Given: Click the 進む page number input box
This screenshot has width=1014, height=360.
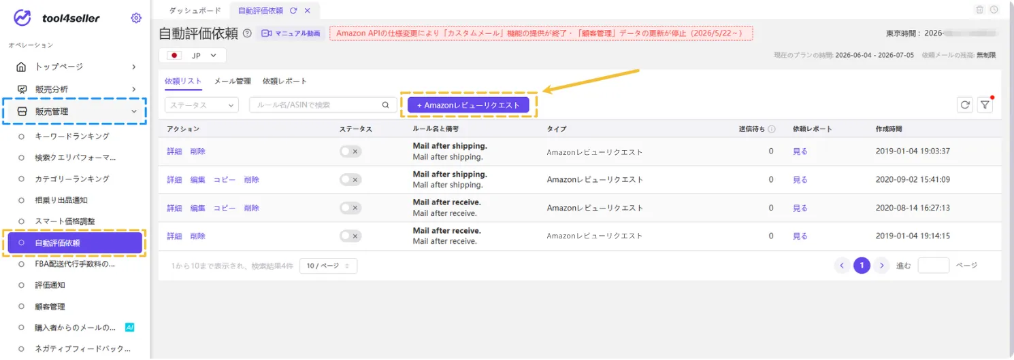Looking at the screenshot, I should (x=934, y=265).
